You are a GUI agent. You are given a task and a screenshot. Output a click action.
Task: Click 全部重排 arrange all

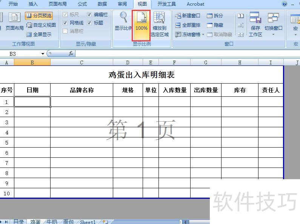click(x=188, y=25)
